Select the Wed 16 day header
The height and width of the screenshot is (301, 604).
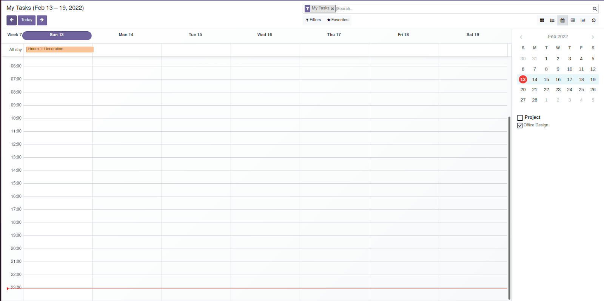click(265, 35)
